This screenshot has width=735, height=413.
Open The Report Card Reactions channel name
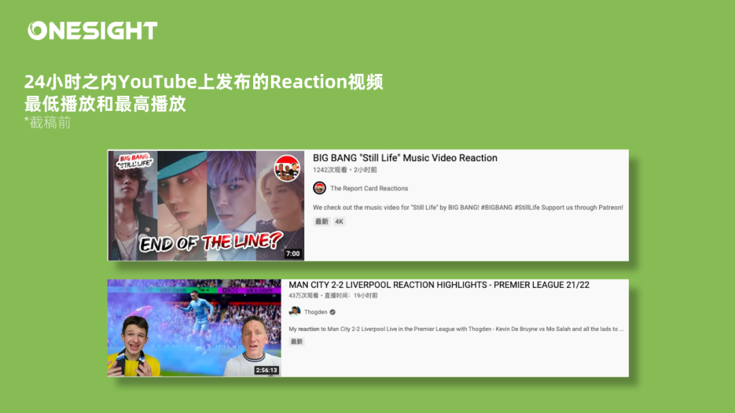[369, 188]
